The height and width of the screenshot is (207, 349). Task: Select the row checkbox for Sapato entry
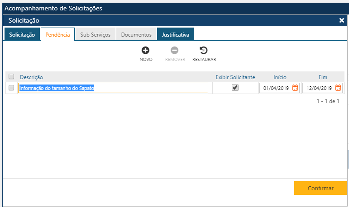11,88
